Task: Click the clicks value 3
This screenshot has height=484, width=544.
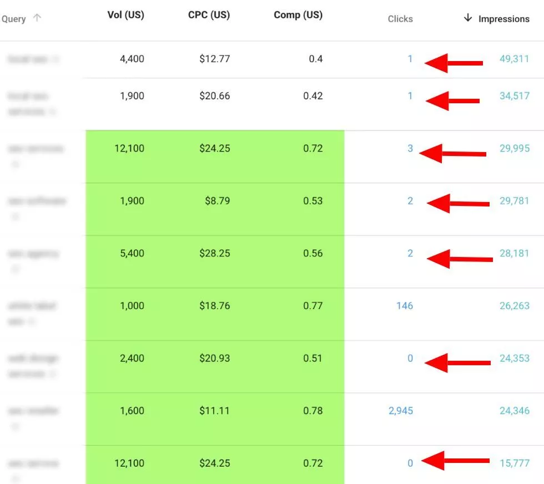Action: point(410,148)
